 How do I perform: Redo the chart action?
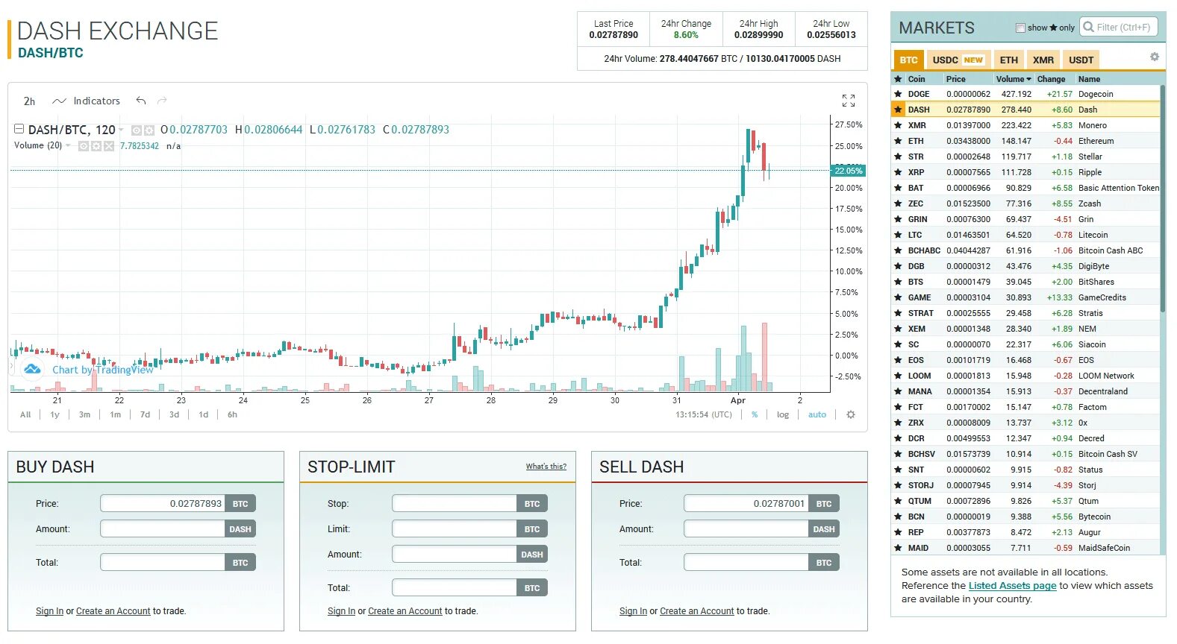[x=162, y=101]
